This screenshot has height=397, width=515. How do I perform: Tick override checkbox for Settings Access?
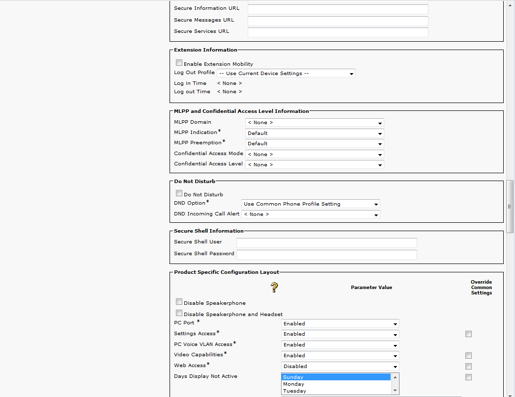pyautogui.click(x=468, y=334)
